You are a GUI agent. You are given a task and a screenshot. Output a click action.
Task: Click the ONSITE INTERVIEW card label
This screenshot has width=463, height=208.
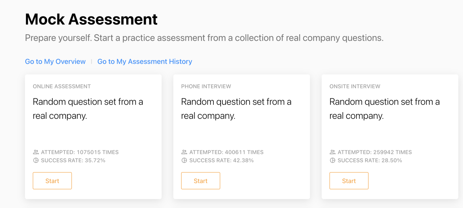[355, 87]
